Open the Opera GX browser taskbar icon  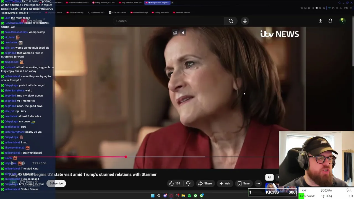[x=171, y=196]
